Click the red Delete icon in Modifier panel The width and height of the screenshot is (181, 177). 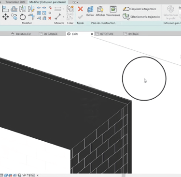(x=50, y=18)
